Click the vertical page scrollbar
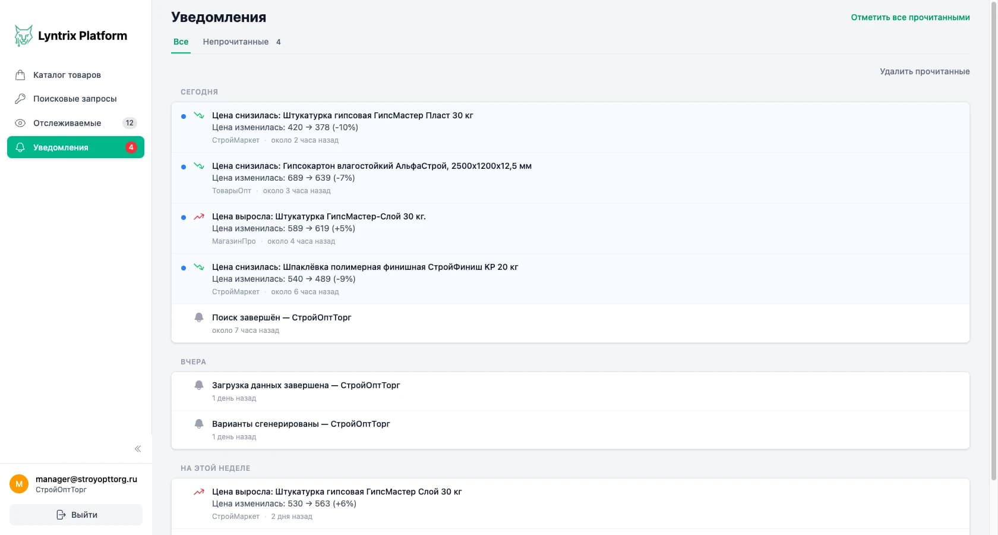This screenshot has width=998, height=535. (x=993, y=238)
